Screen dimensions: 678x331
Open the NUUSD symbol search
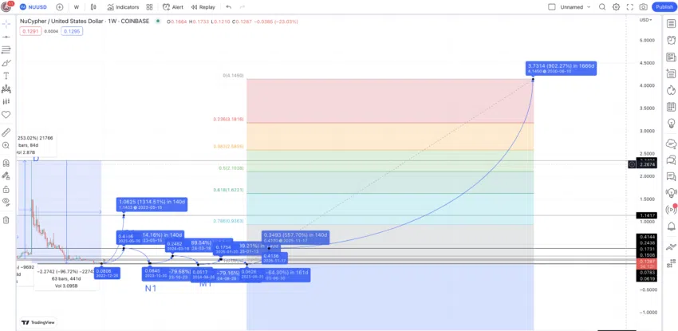35,7
